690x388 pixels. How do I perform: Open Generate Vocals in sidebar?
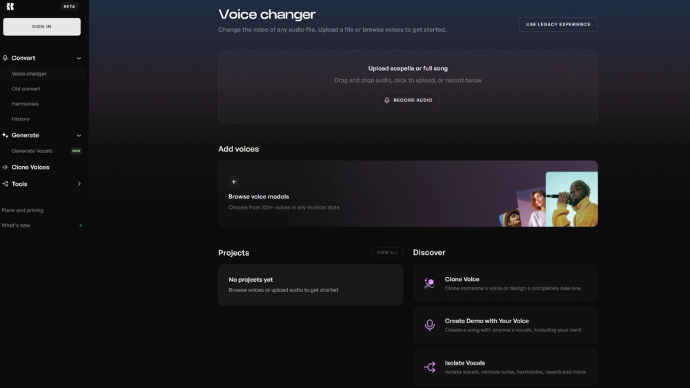(x=32, y=151)
